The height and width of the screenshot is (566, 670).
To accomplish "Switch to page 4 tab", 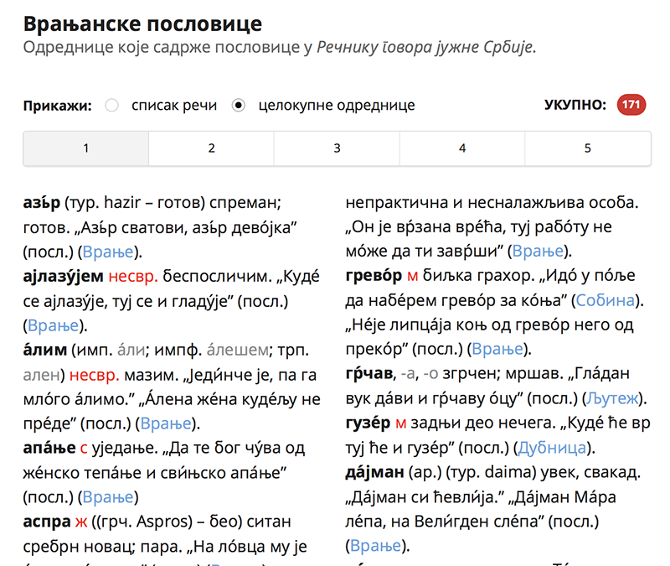I will point(462,148).
